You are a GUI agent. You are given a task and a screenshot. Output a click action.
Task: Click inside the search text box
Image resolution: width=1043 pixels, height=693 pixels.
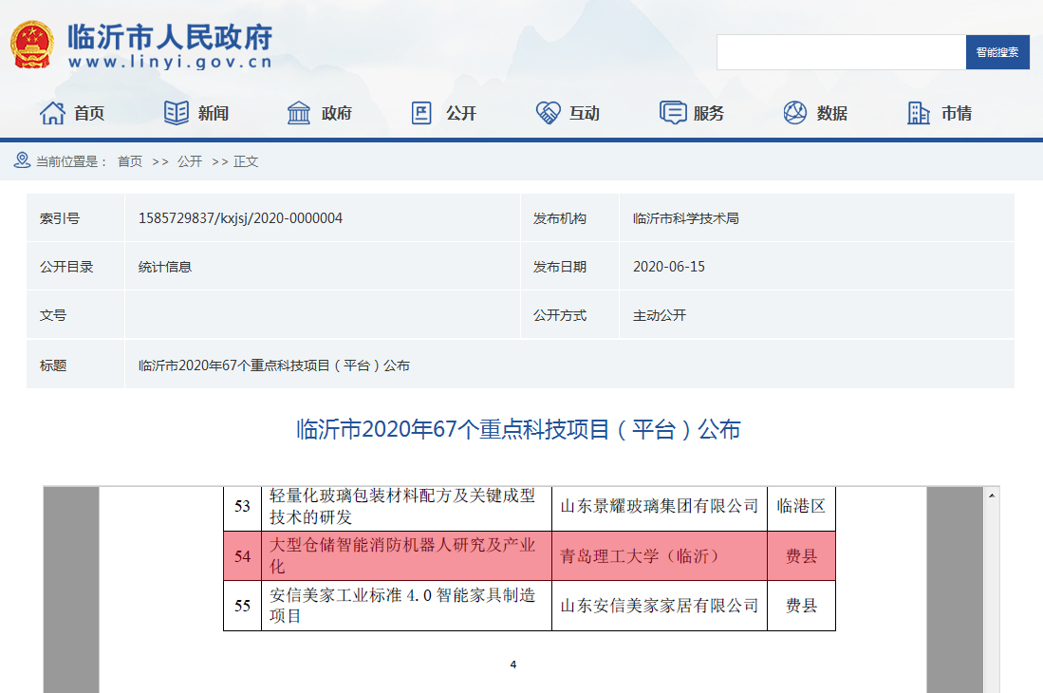pyautogui.click(x=840, y=52)
